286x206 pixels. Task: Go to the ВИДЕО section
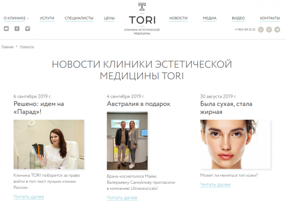click(238, 18)
